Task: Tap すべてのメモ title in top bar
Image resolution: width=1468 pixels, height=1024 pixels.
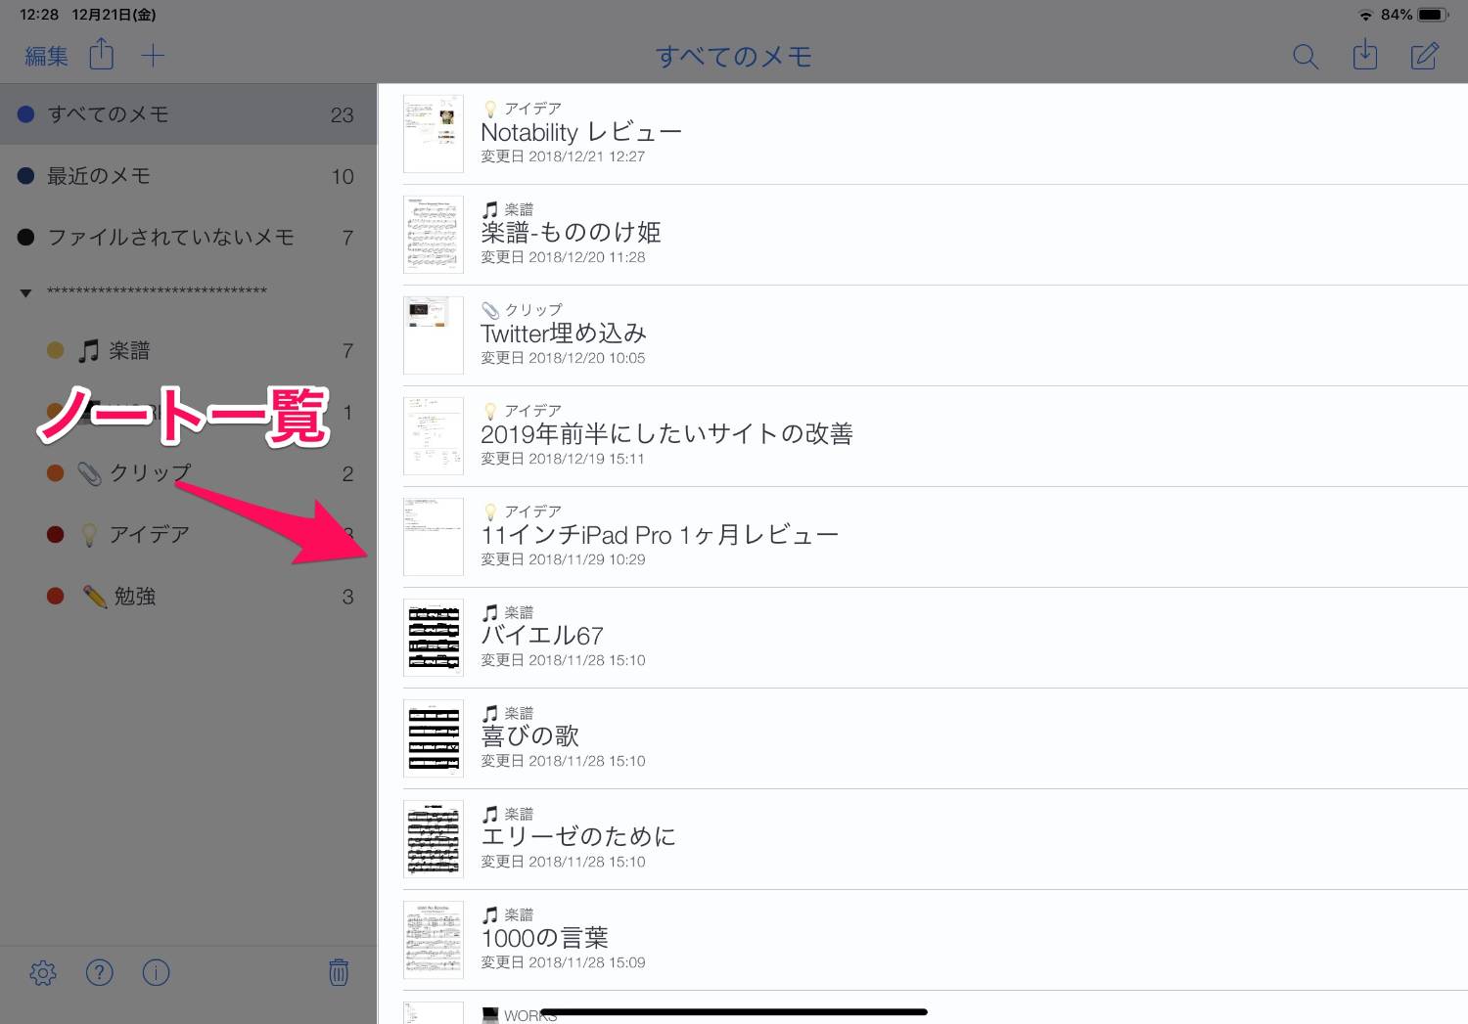Action: [734, 57]
